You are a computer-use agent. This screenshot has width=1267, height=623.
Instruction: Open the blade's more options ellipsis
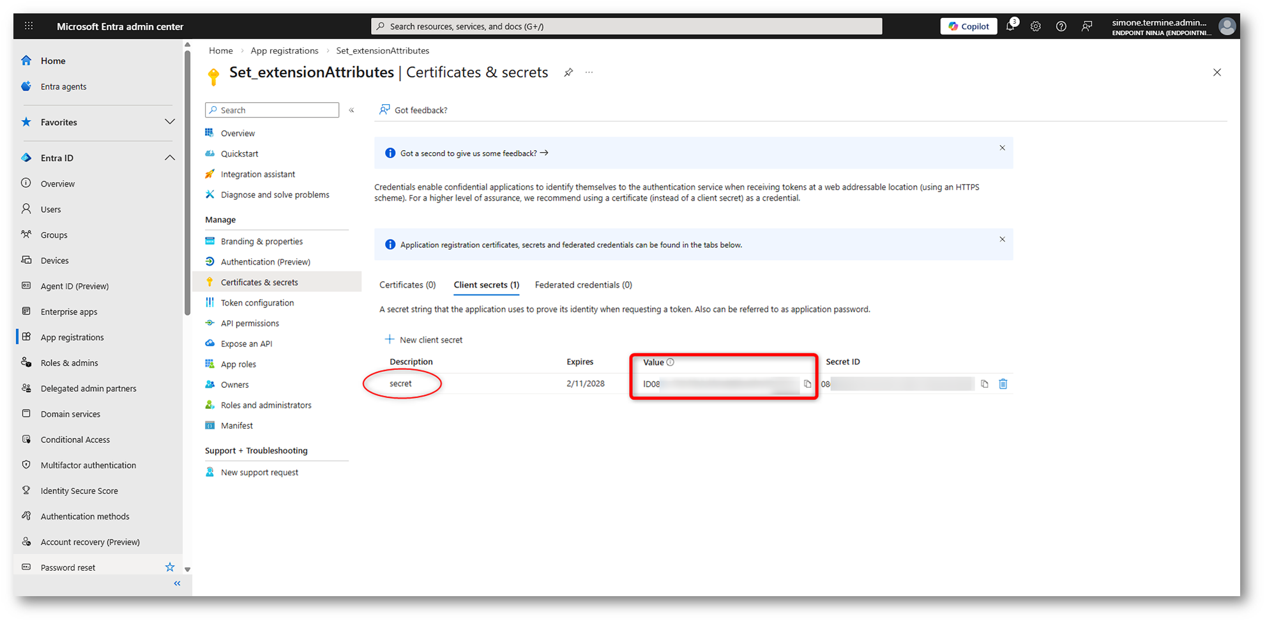point(589,72)
